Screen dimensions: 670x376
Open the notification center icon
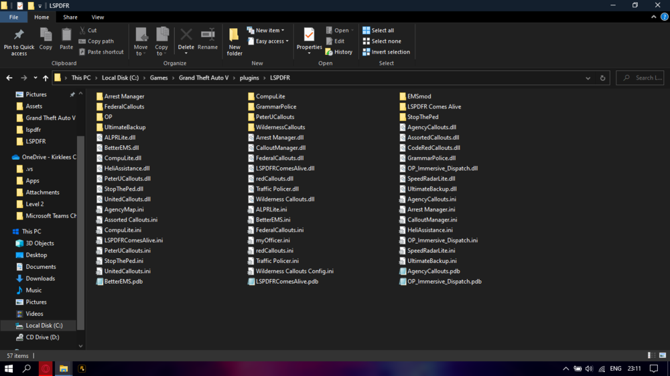click(x=654, y=369)
